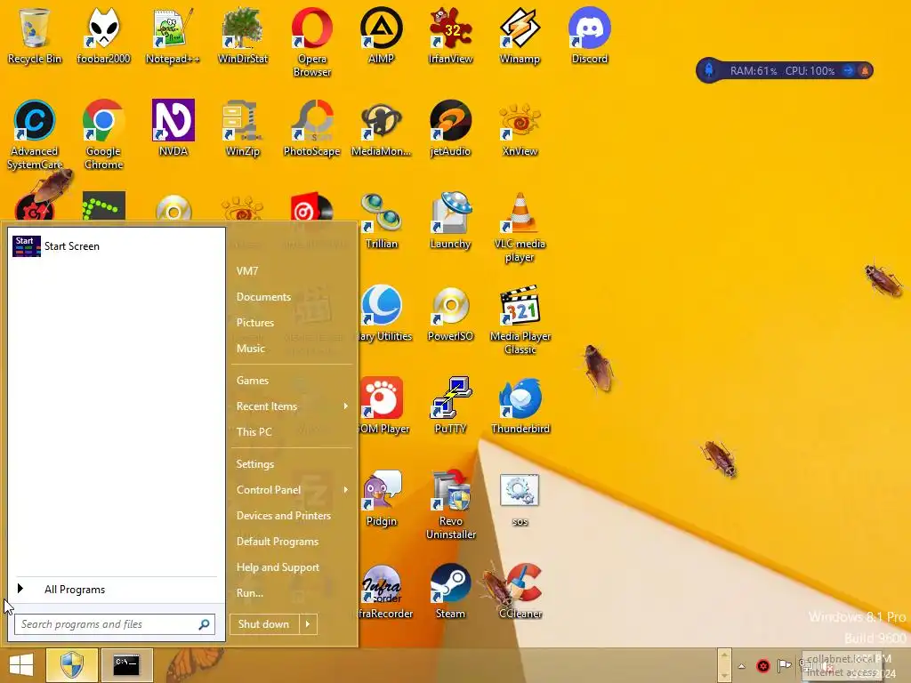Click the Google Chrome shortcut
Viewport: 911px width, 683px height.
(103, 135)
